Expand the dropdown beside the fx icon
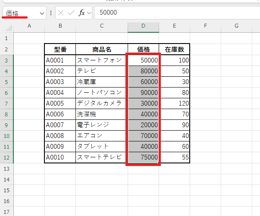The image size is (260, 216). click(89, 13)
